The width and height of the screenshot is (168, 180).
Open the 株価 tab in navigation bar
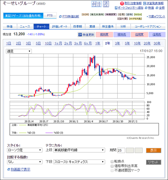point(10,27)
